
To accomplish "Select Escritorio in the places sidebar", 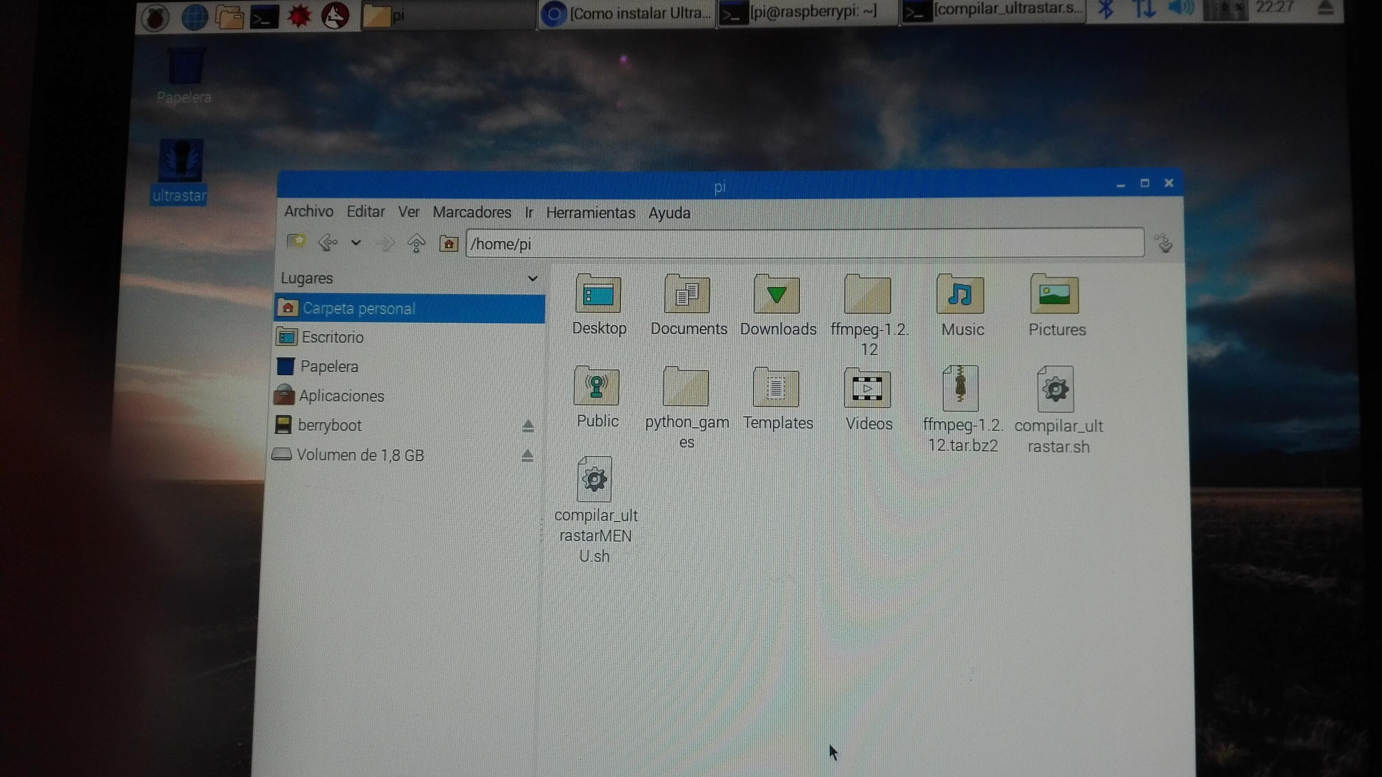I will pyautogui.click(x=332, y=337).
